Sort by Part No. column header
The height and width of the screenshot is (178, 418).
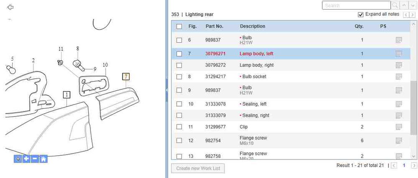pyautogui.click(x=214, y=26)
